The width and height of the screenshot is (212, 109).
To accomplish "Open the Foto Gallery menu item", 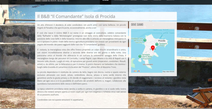I will click(x=120, y=1).
